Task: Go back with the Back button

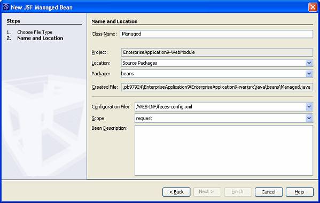Action: click(176, 192)
